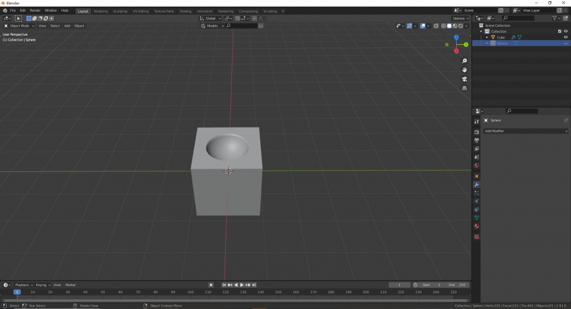Click the timeline End frame field
The width and height of the screenshot is (571, 309).
click(x=457, y=285)
